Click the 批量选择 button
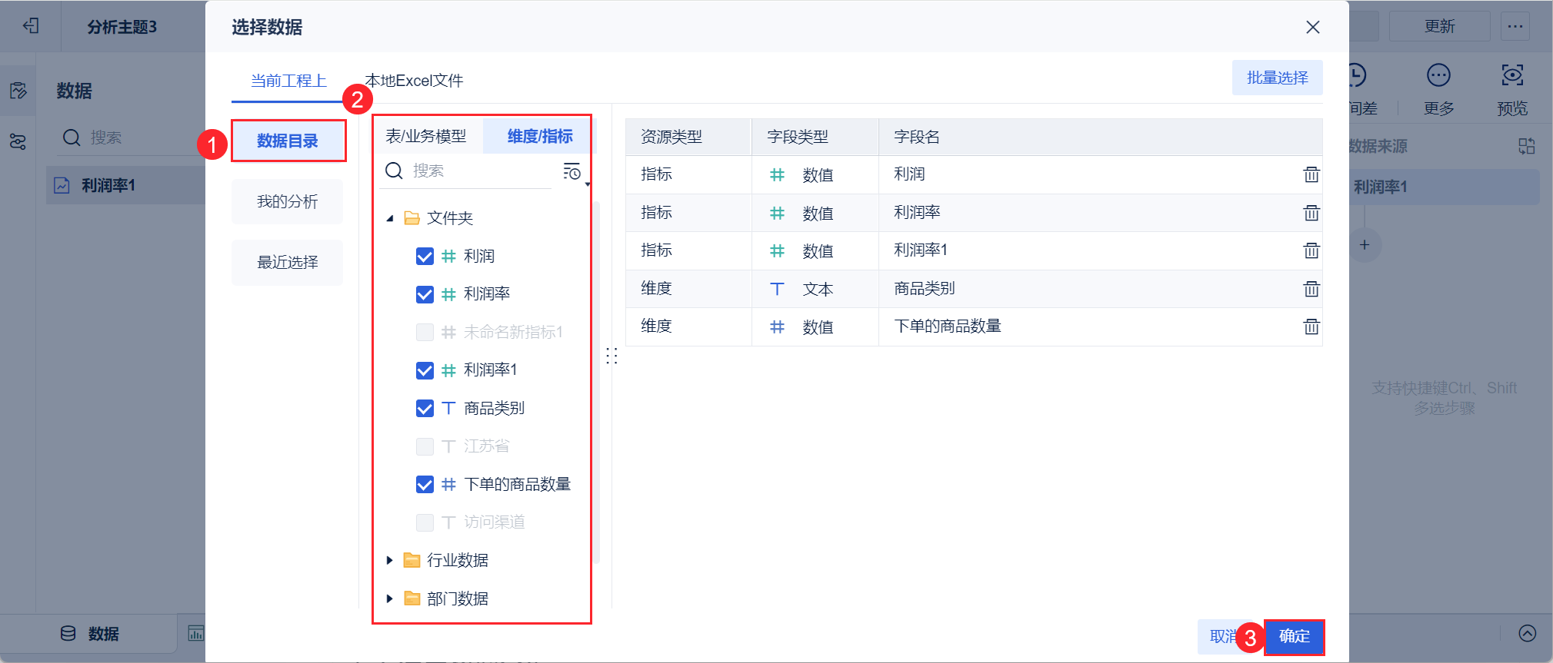Screen dimensions: 1553x663 click(1277, 78)
